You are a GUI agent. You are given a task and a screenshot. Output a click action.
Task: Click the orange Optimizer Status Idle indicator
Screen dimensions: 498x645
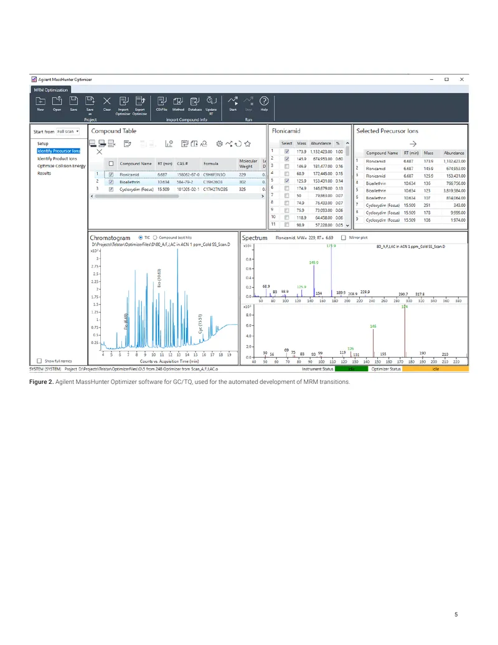click(x=436, y=369)
